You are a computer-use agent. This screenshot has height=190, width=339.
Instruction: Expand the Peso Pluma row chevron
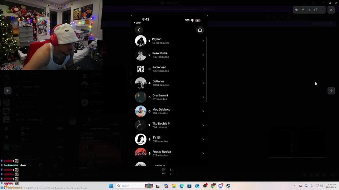(x=203, y=55)
